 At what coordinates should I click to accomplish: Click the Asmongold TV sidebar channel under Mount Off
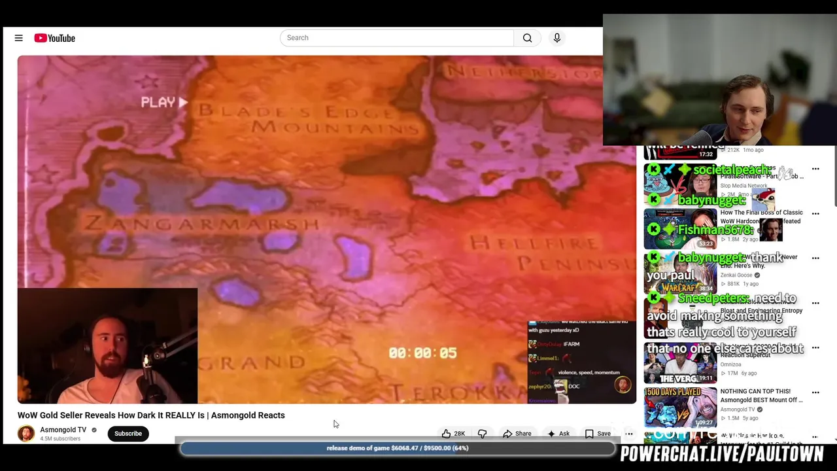click(737, 410)
